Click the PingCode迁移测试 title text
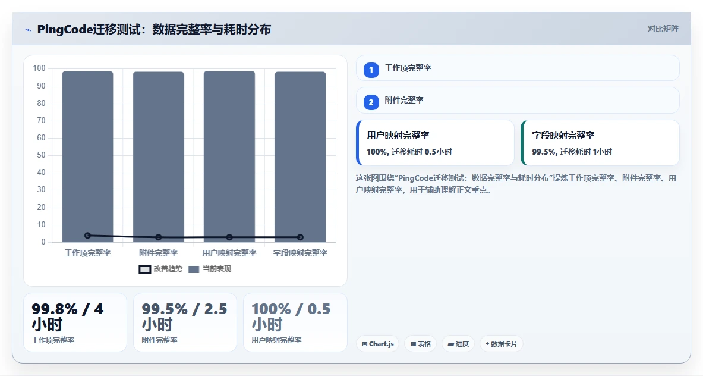This screenshot has width=703, height=376. coord(154,30)
